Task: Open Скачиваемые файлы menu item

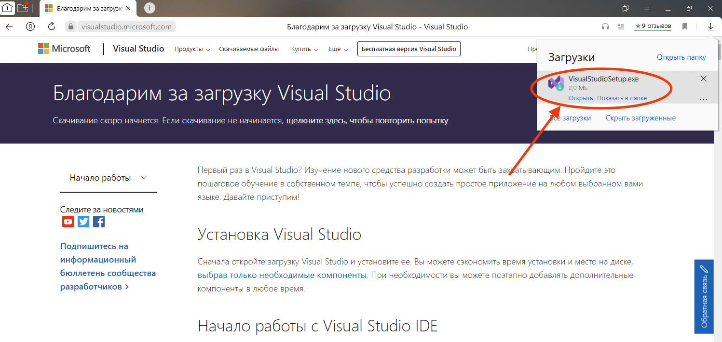Action: [248, 49]
